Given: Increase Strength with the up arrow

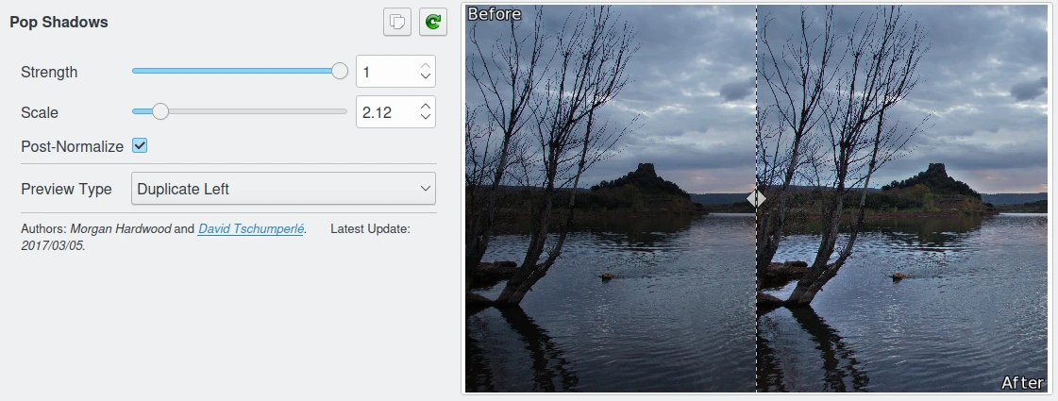Looking at the screenshot, I should pos(426,66).
